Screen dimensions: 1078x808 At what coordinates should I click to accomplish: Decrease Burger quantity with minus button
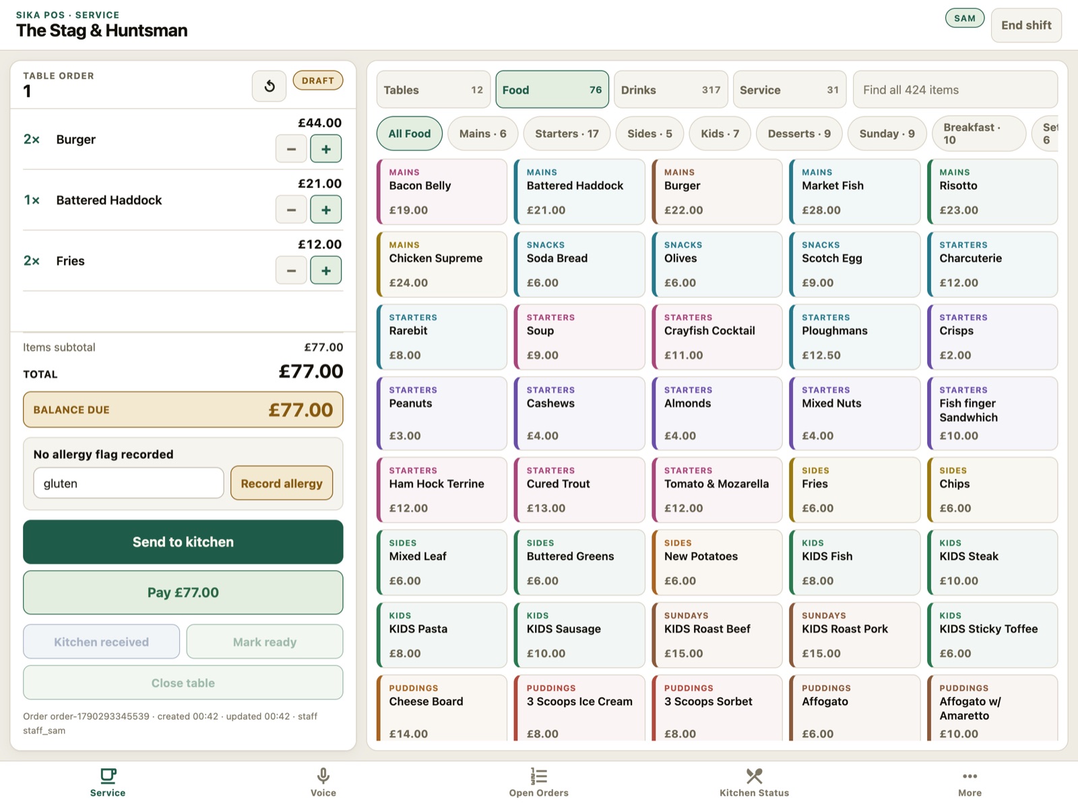[x=291, y=149]
